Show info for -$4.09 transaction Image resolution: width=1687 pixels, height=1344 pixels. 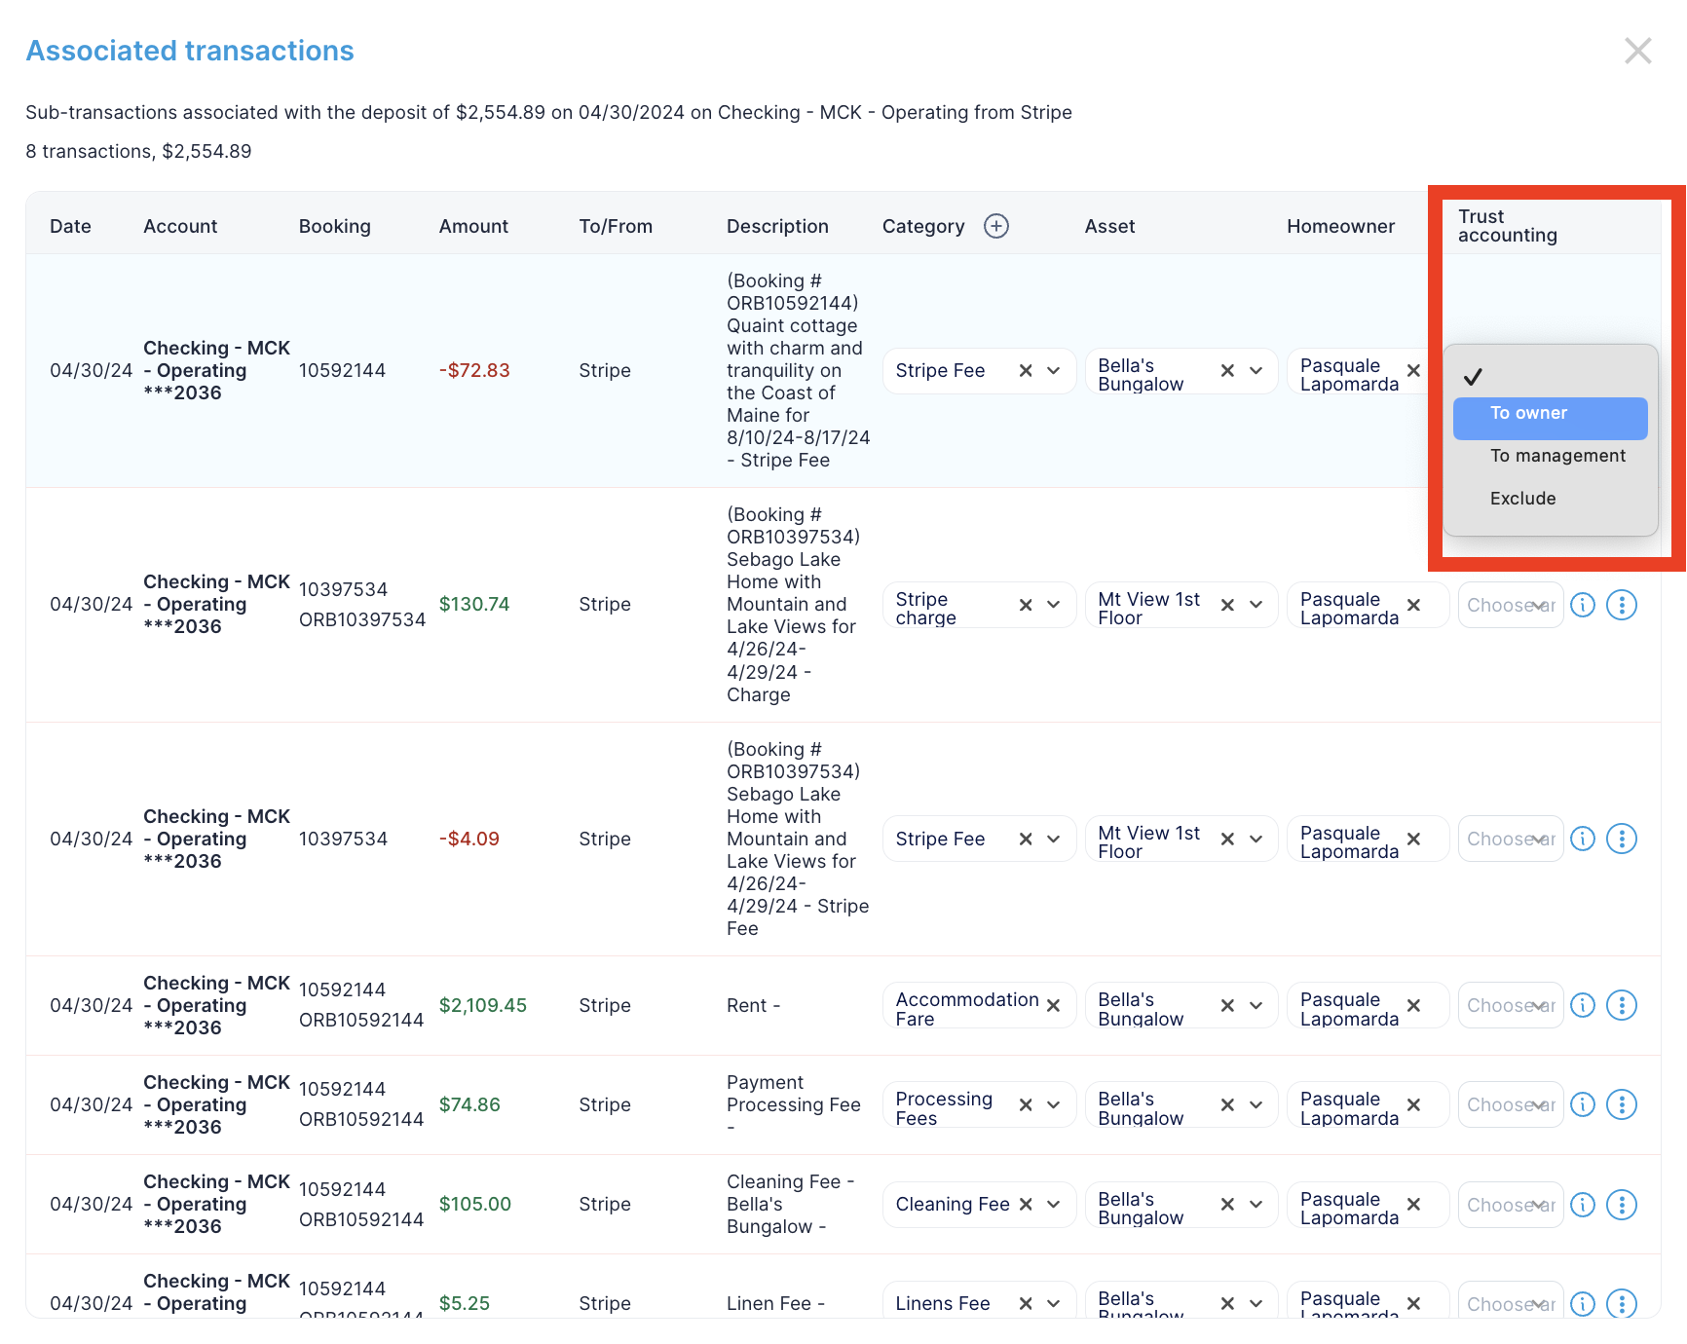pos(1583,839)
